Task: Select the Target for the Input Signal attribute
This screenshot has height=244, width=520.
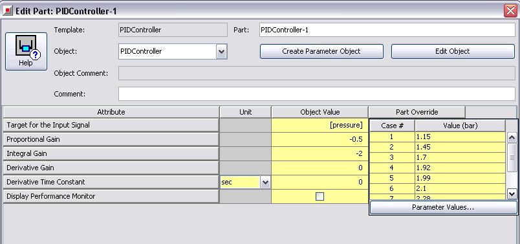Action: point(111,125)
